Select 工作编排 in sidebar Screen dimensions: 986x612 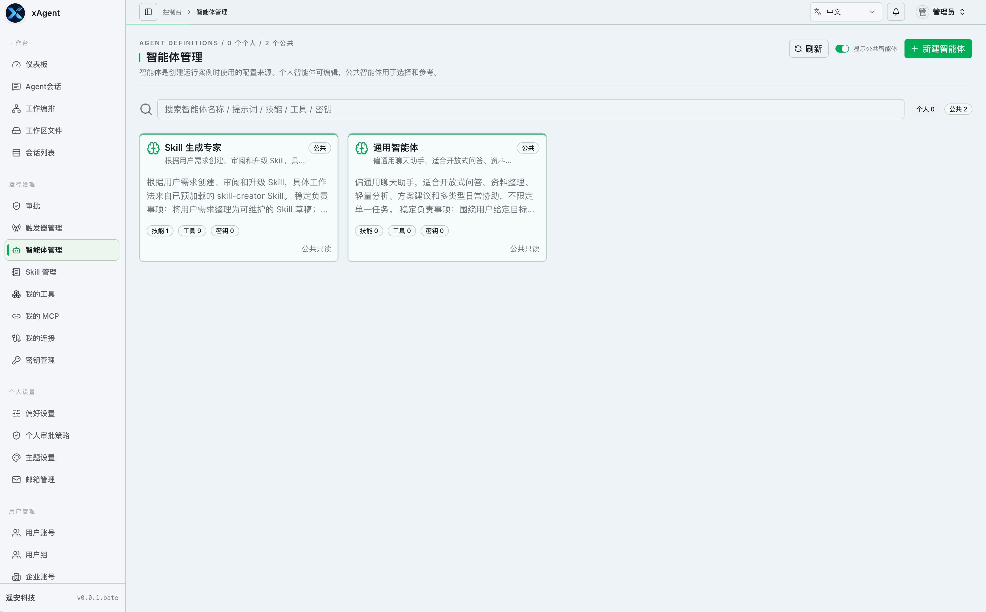[62, 109]
